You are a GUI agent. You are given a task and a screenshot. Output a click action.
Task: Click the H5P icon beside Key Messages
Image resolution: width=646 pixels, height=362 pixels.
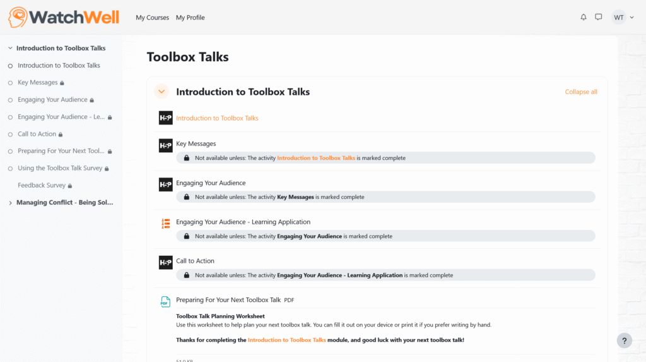165,145
